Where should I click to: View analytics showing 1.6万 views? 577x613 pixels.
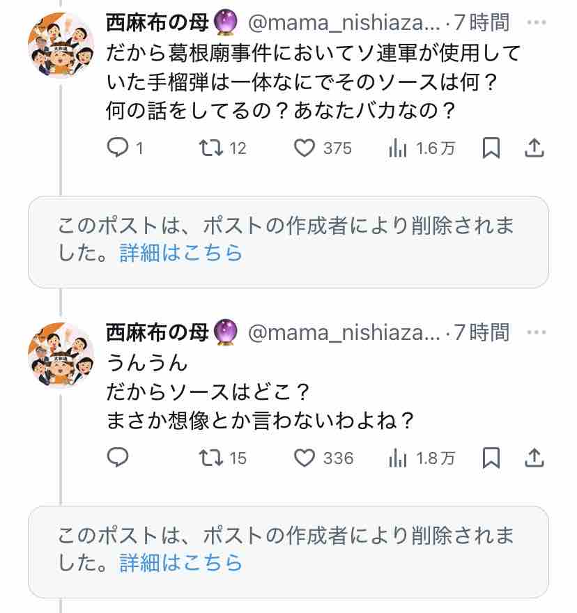[x=397, y=148]
